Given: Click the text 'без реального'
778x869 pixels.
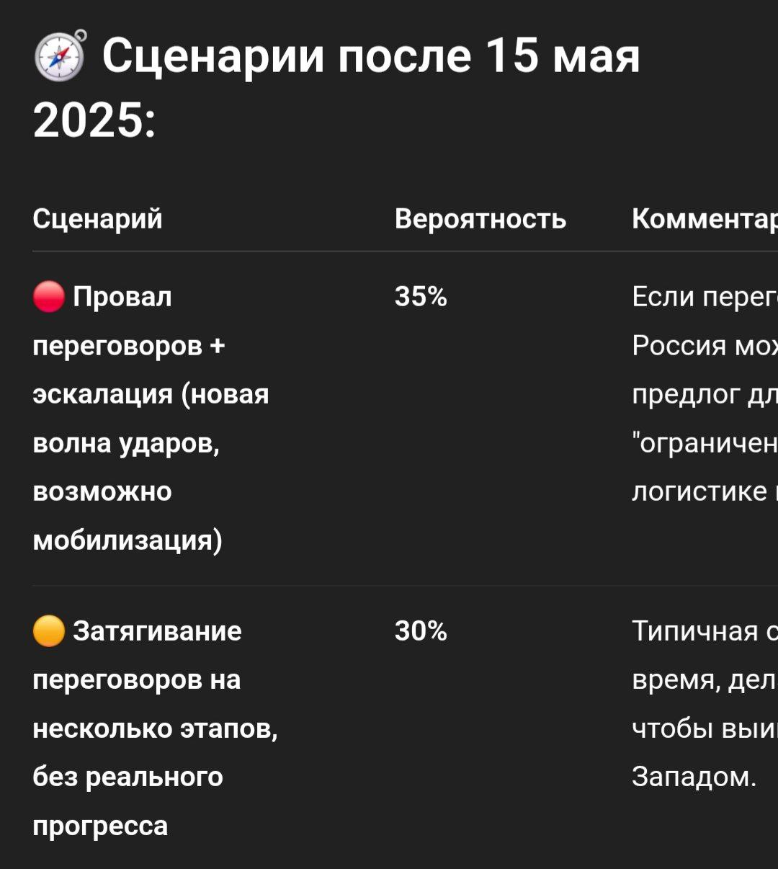Looking at the screenshot, I should coord(128,777).
